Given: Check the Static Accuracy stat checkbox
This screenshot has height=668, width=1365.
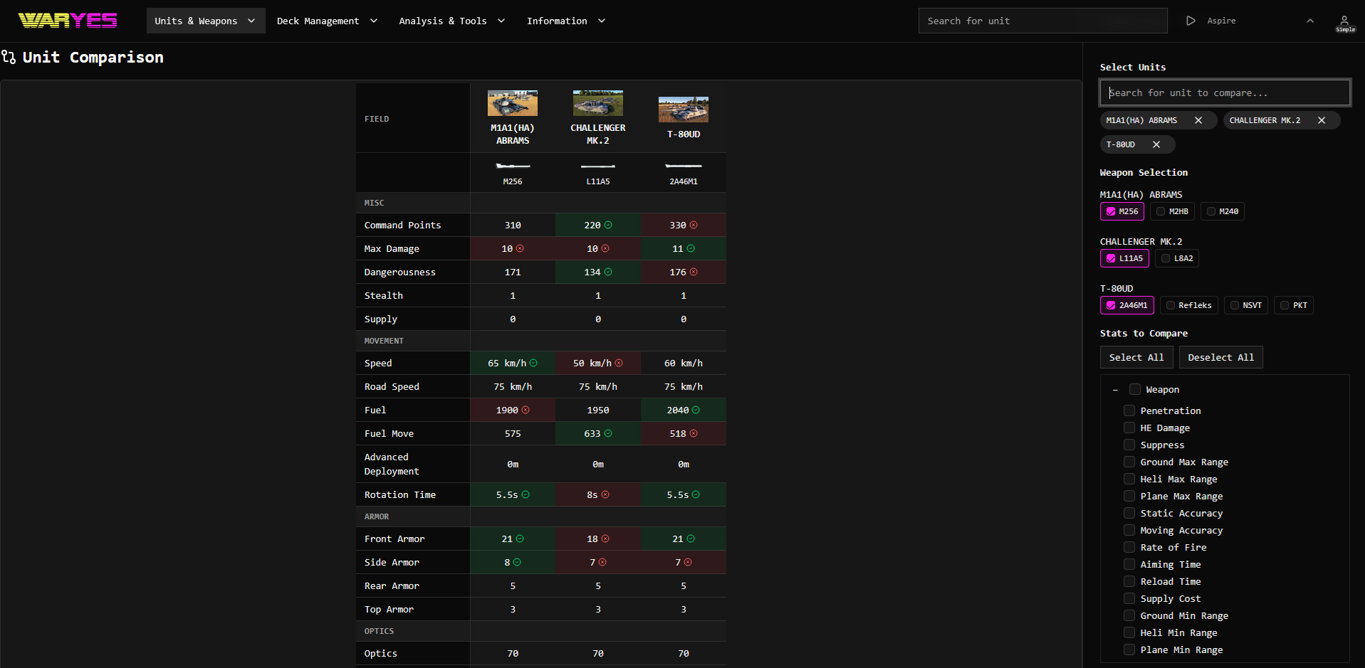Looking at the screenshot, I should [x=1129, y=513].
